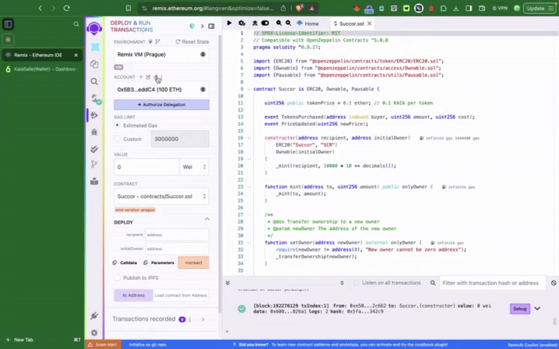Click the RemixAI assistant icon in editor toolbar

(254, 23)
